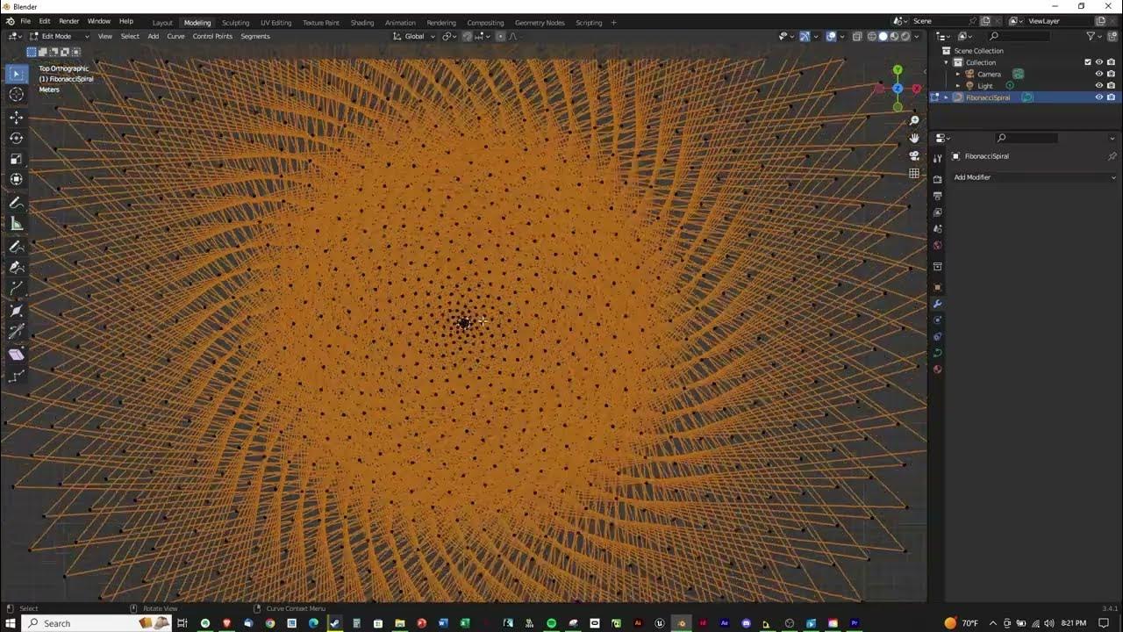Pin the FibonacciSpiral properties panel
Viewport: 1123px width, 632px height.
[1112, 156]
